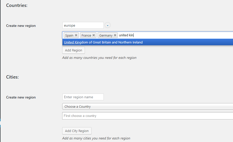Screen dimensions: 233x142
Task: Select the Spain country tag label
Action: (x=69, y=35)
